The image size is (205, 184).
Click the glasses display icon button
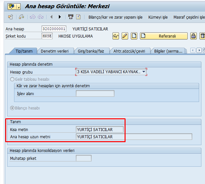116,36
